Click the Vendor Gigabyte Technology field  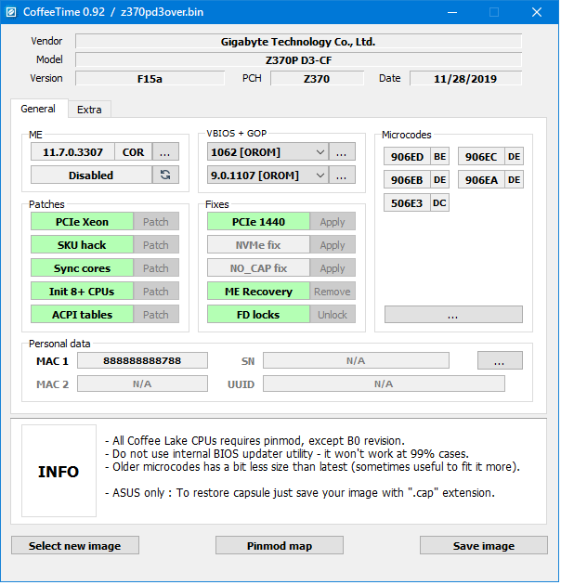(x=298, y=42)
